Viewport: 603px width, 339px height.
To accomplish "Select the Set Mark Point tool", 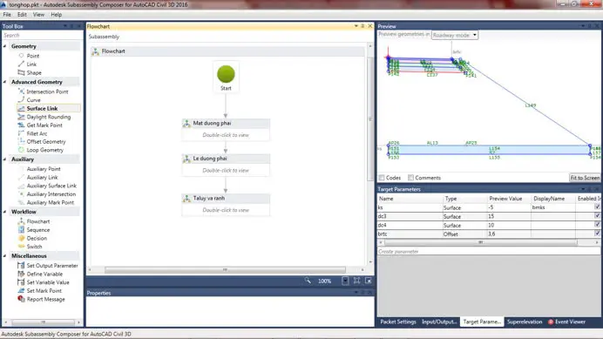I will (x=44, y=290).
